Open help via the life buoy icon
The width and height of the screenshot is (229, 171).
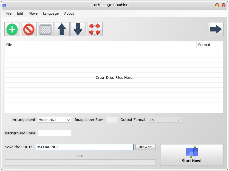94,29
